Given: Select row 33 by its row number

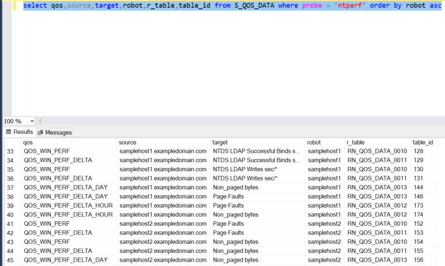Looking at the screenshot, I should coord(10,151).
